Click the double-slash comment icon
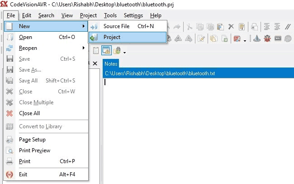This screenshot has height=184, width=294. 288,27
